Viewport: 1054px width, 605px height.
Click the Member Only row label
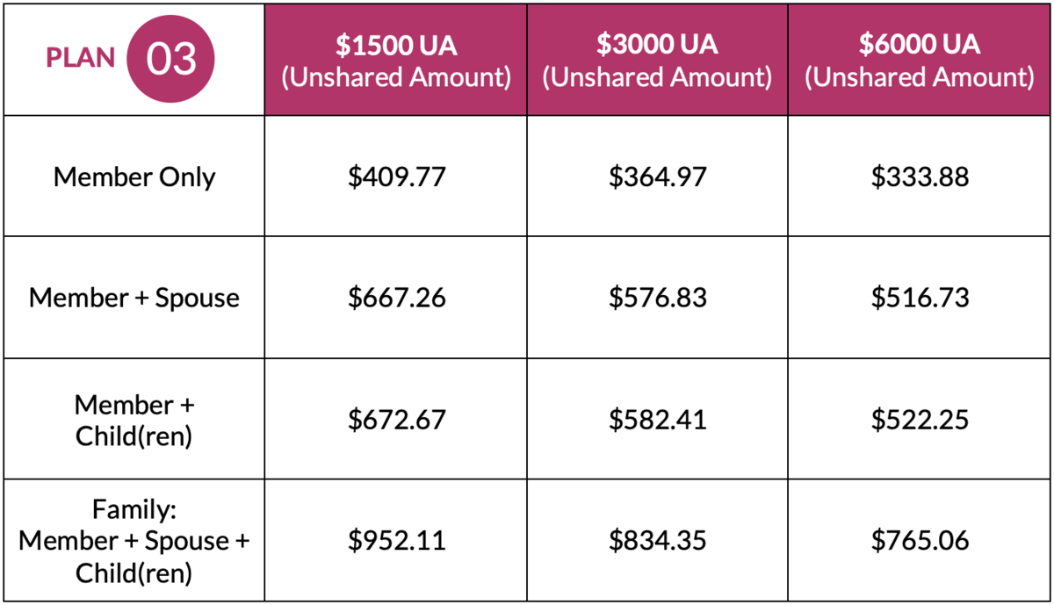click(134, 176)
